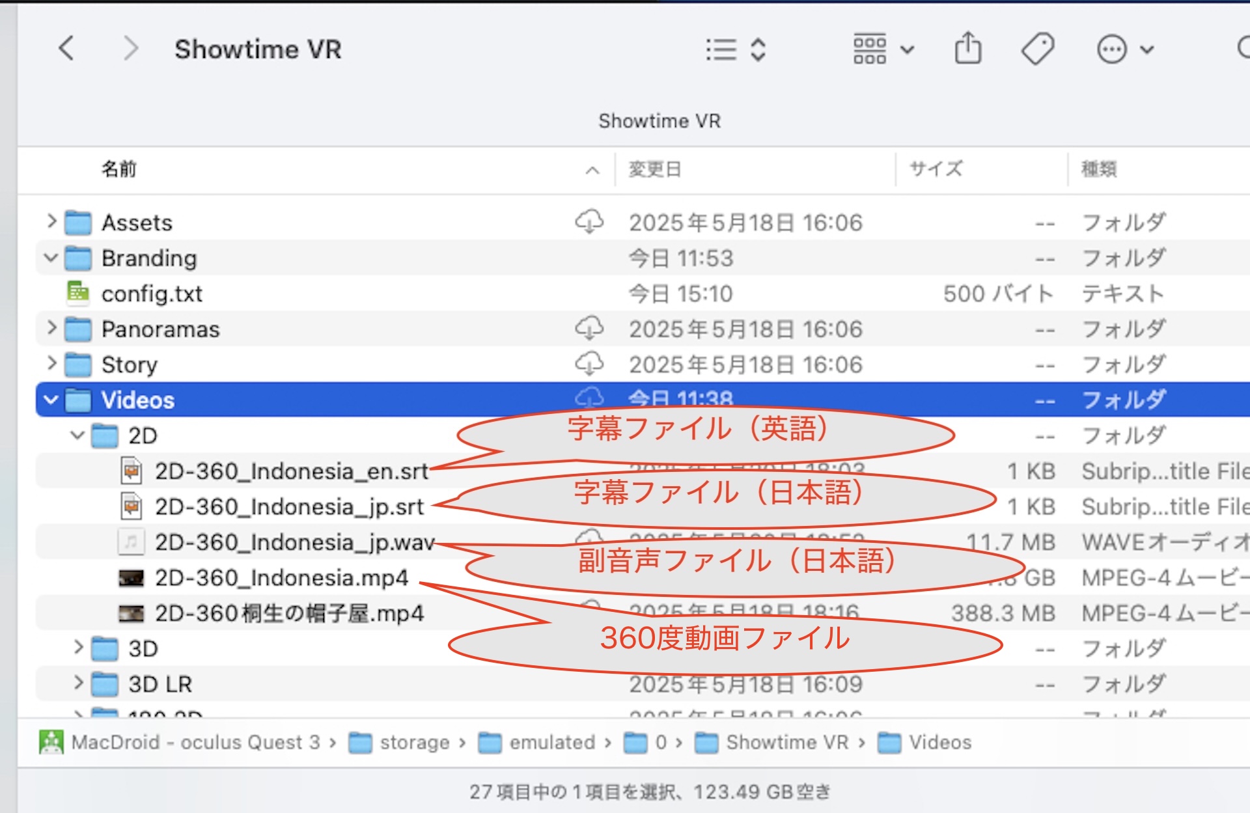Select the Assets folder icon

tap(78, 223)
